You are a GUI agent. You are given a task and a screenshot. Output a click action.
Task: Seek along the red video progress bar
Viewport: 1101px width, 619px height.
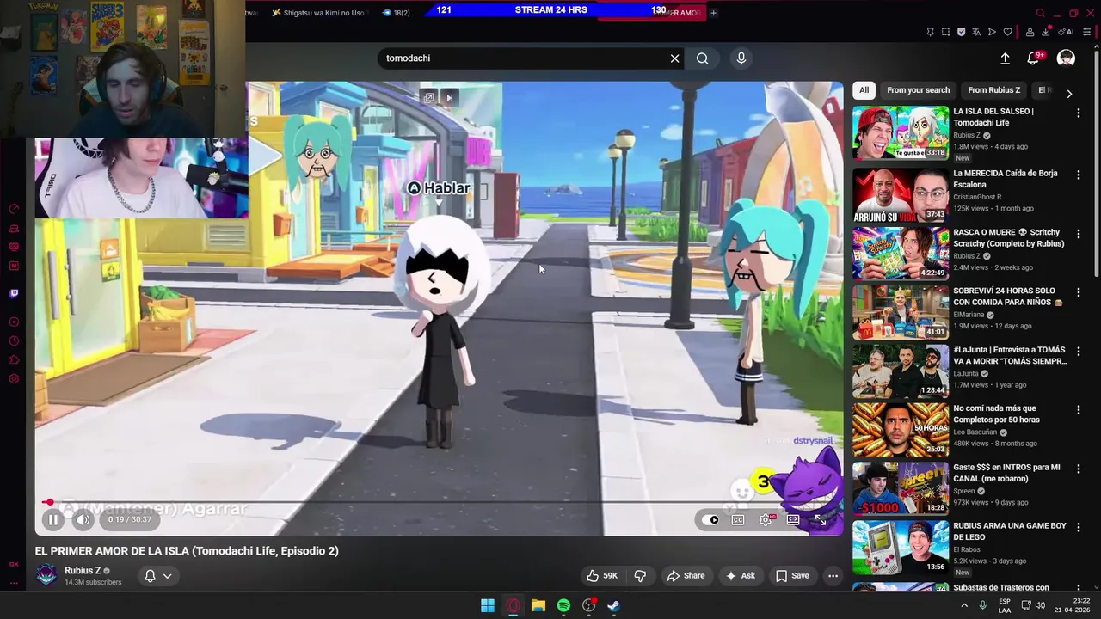439,502
